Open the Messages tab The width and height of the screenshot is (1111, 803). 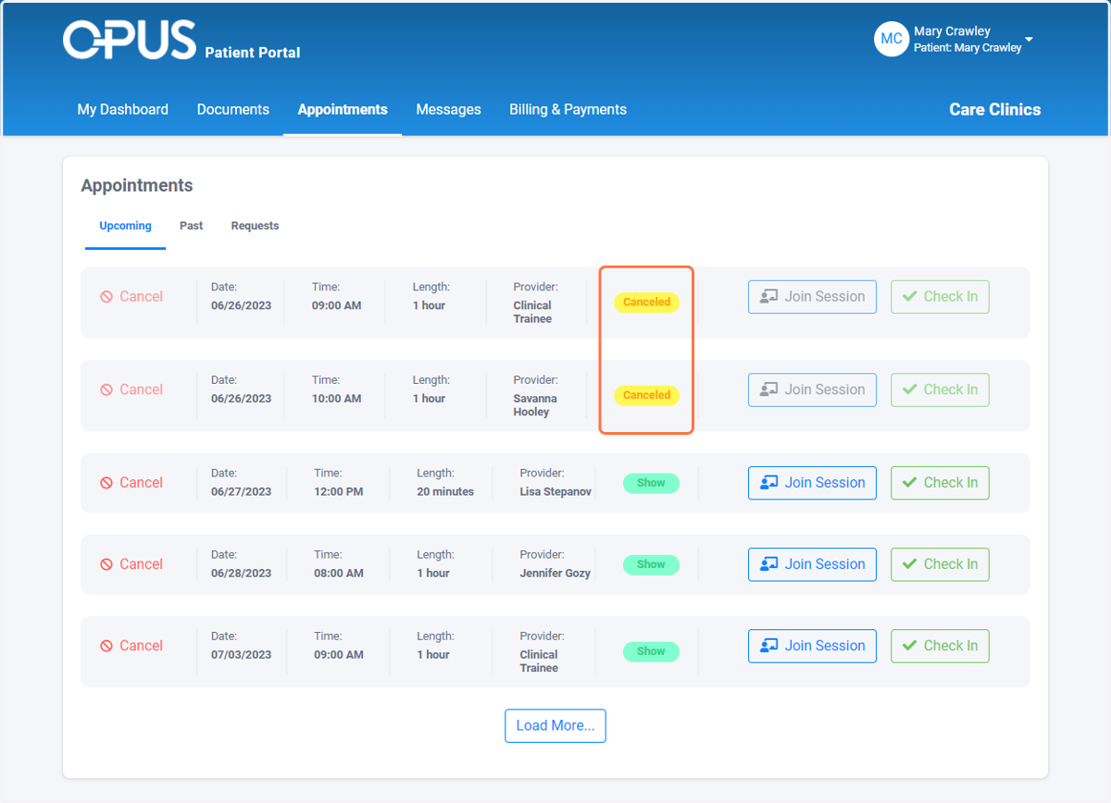449,109
